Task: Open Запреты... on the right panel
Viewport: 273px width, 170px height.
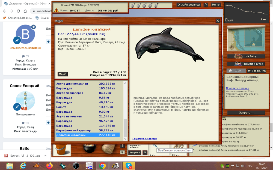Action: tap(245, 113)
